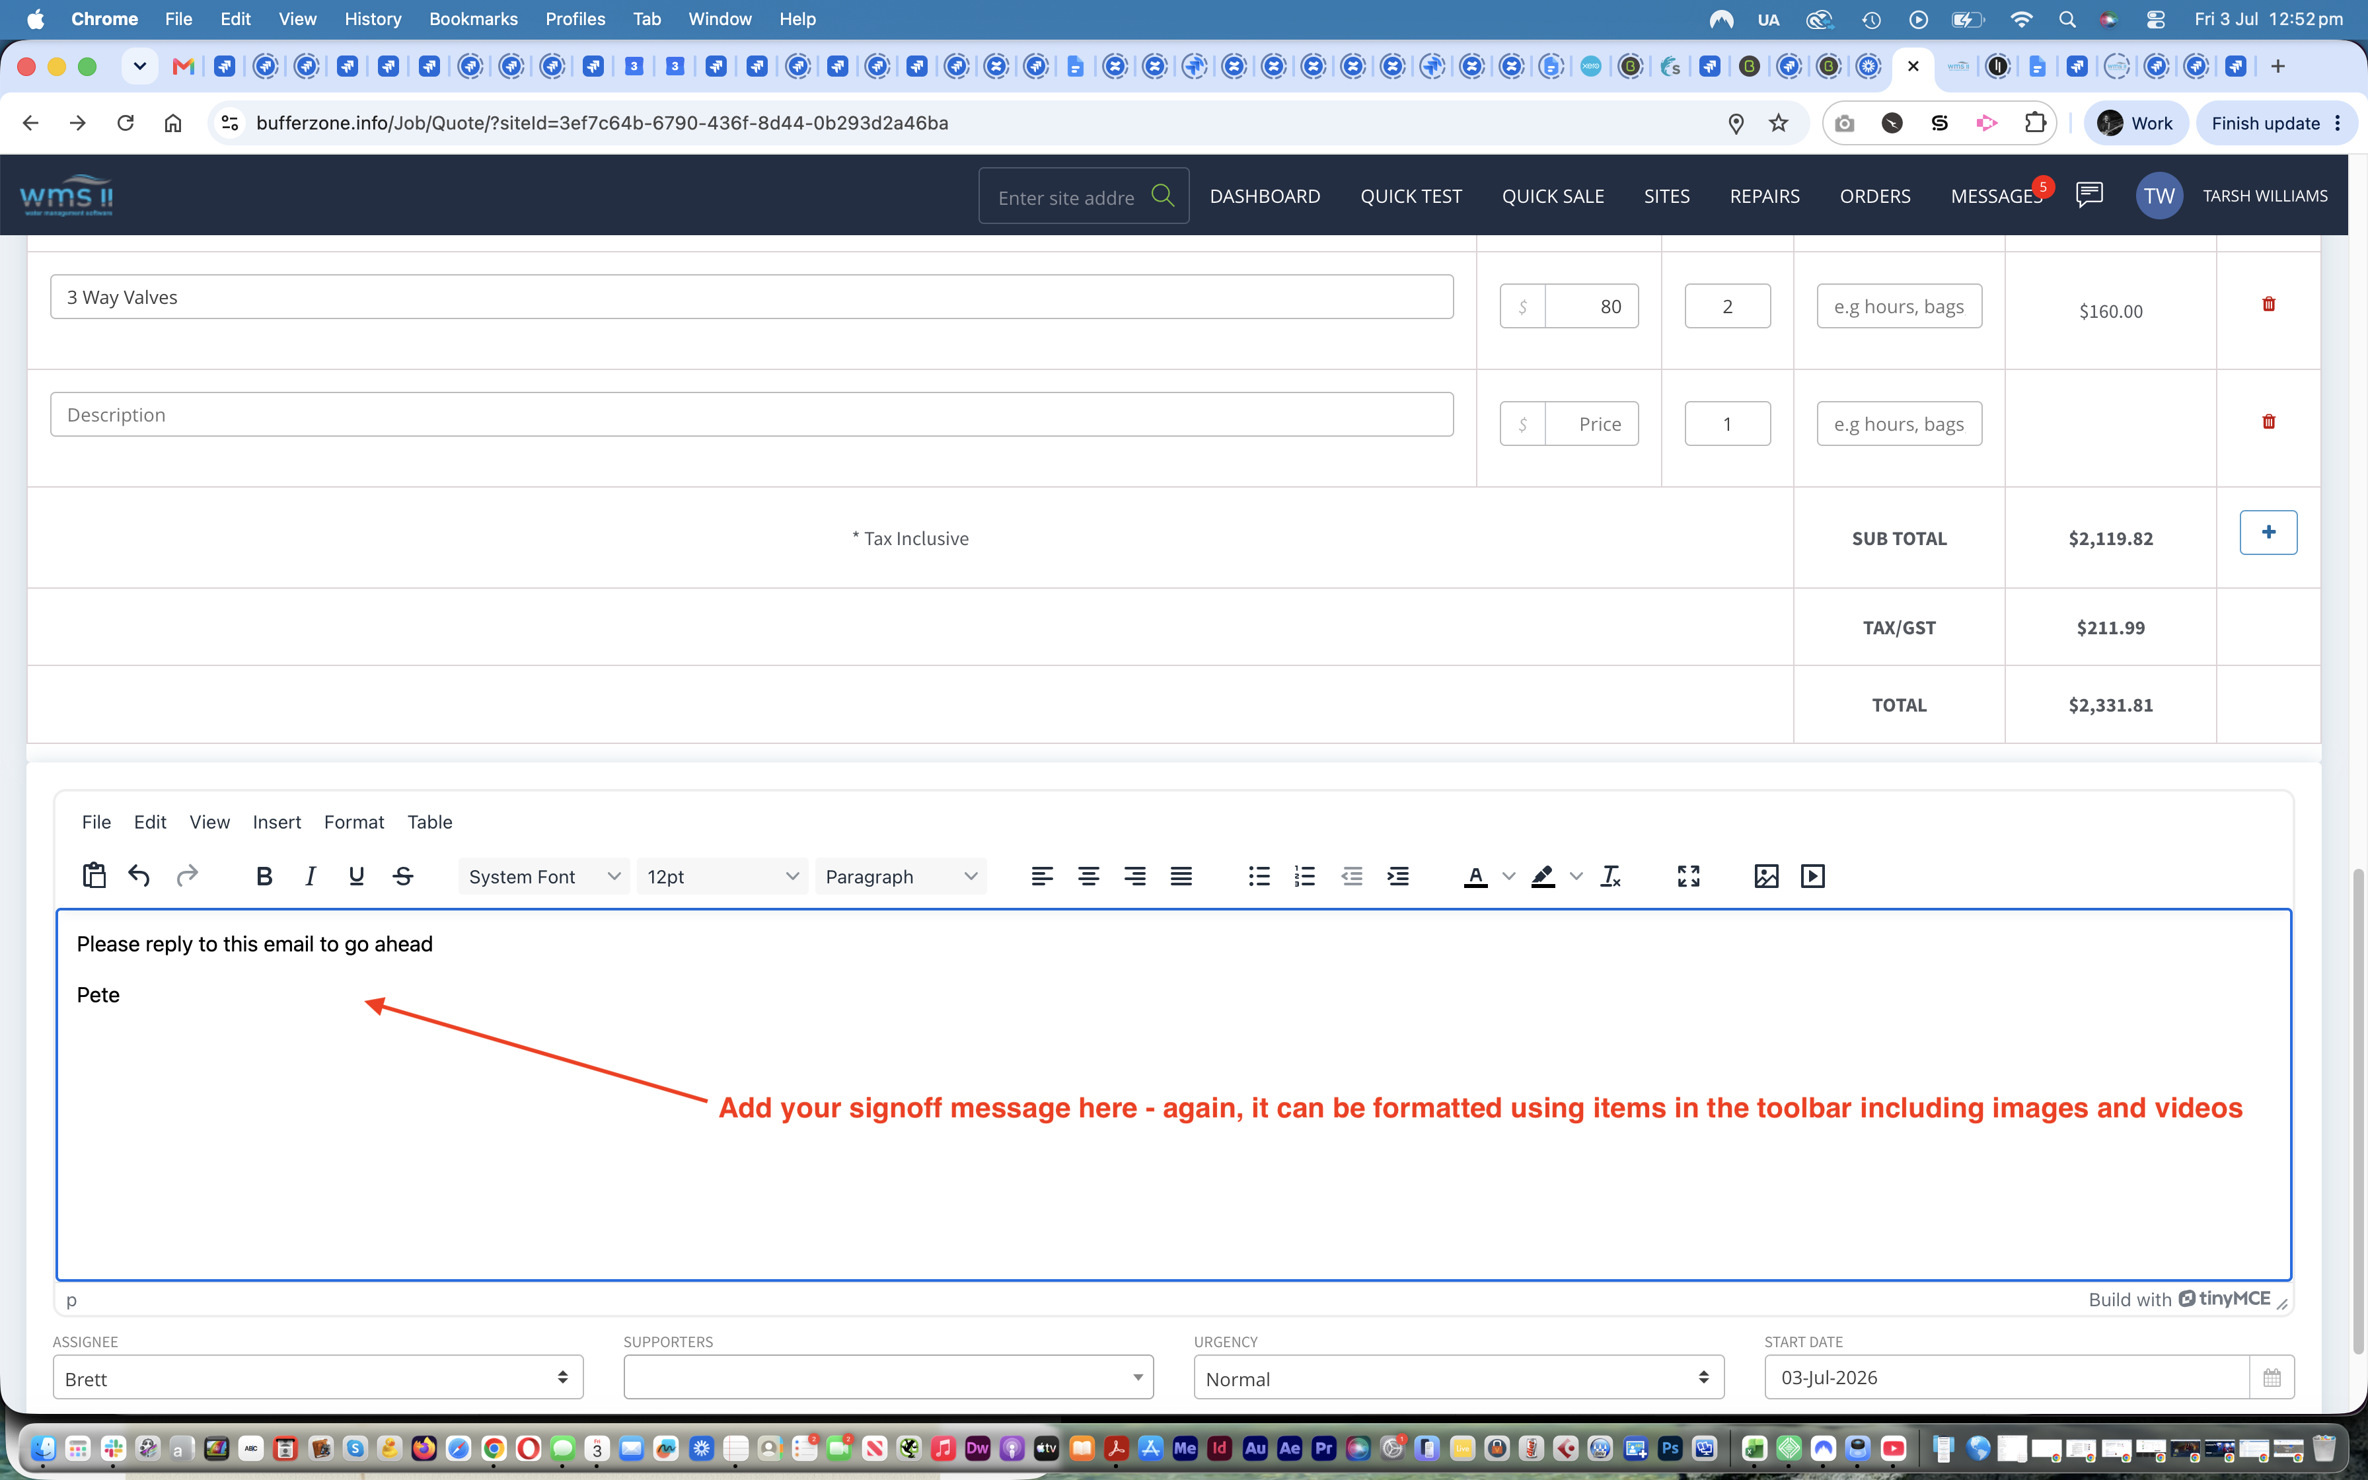Apply the background highlight color
Screen dimensions: 2368x1480
[1543, 876]
